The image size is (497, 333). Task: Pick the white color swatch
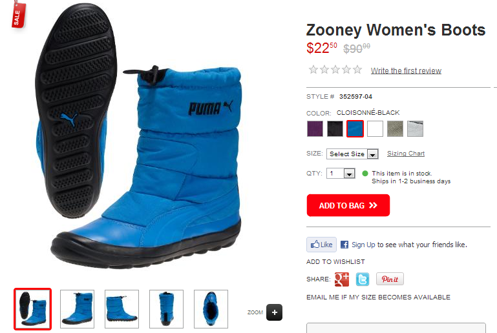(375, 129)
